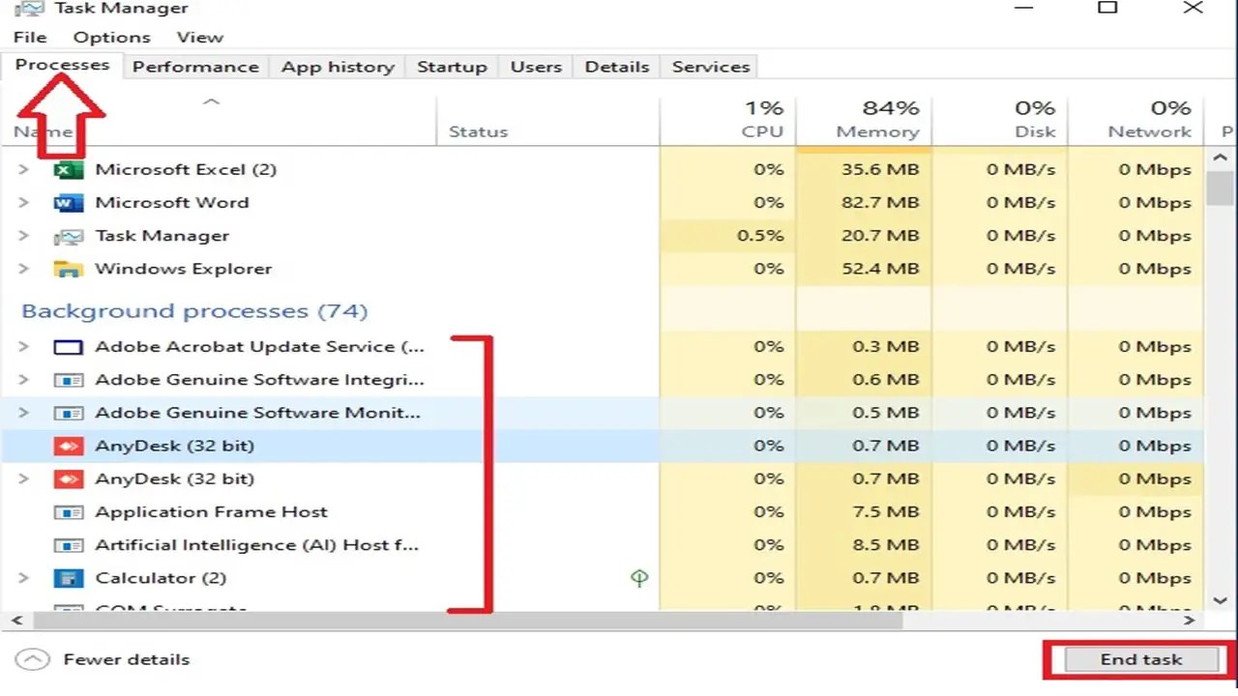Click the Microsoft Word app icon
The image size is (1238, 696).
tap(68, 203)
